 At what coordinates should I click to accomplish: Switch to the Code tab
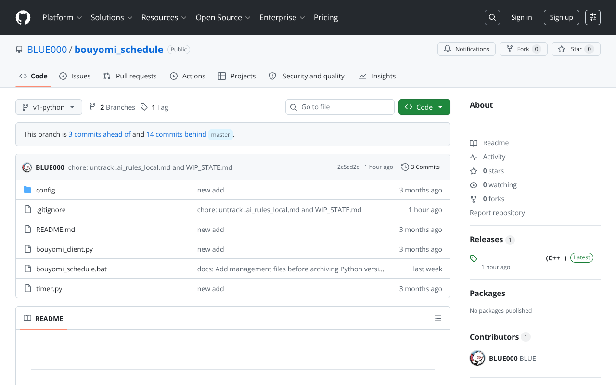33,76
